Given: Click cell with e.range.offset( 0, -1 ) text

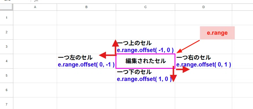Looking at the screenshot, I should coord(86,61).
